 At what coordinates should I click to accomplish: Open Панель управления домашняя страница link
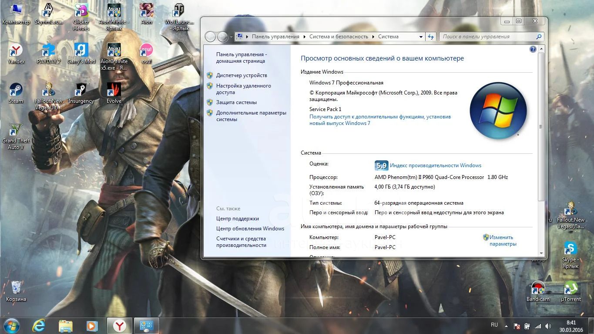[242, 57]
